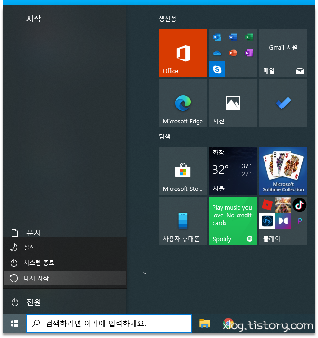Open the Office tile

click(x=183, y=53)
